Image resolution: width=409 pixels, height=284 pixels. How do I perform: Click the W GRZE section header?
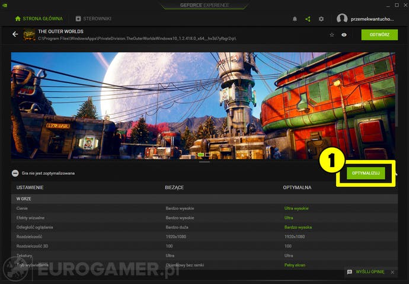coord(204,199)
